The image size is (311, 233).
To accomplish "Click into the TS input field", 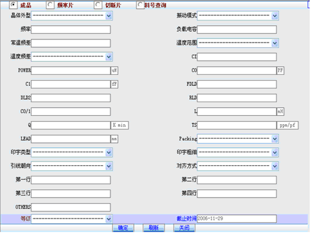I will 237,125.
